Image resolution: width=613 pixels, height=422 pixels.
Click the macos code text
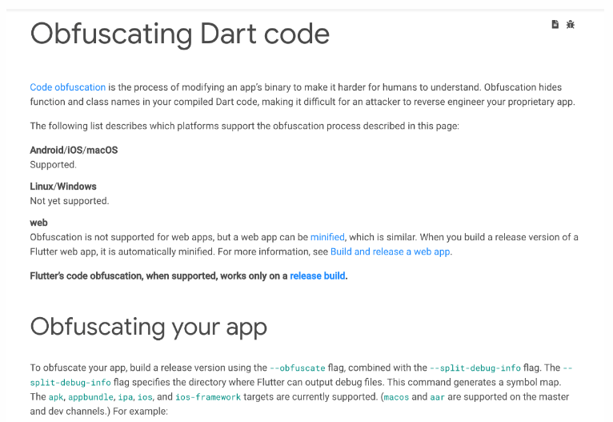click(398, 397)
